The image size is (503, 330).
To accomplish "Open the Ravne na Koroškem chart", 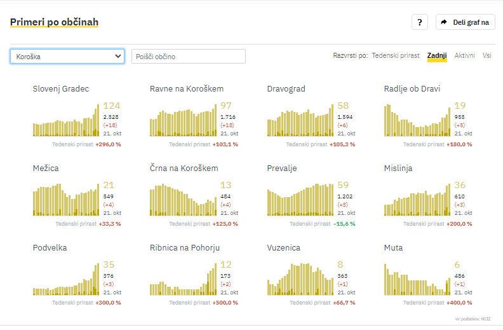I will 183,121.
